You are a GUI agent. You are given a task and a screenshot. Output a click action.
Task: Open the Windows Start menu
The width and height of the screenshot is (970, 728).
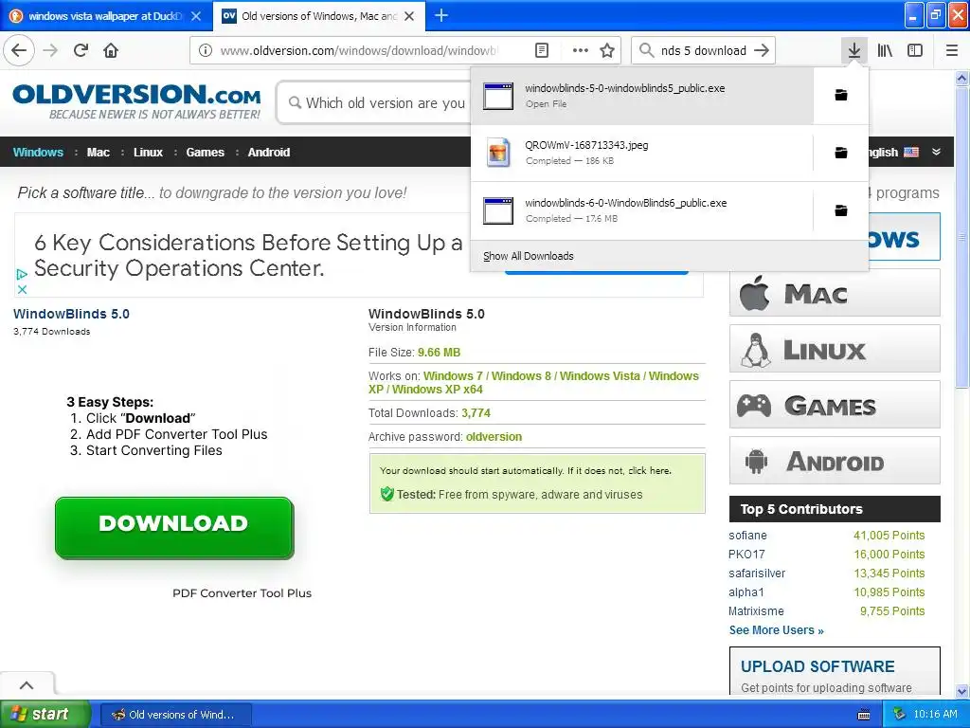pos(45,714)
